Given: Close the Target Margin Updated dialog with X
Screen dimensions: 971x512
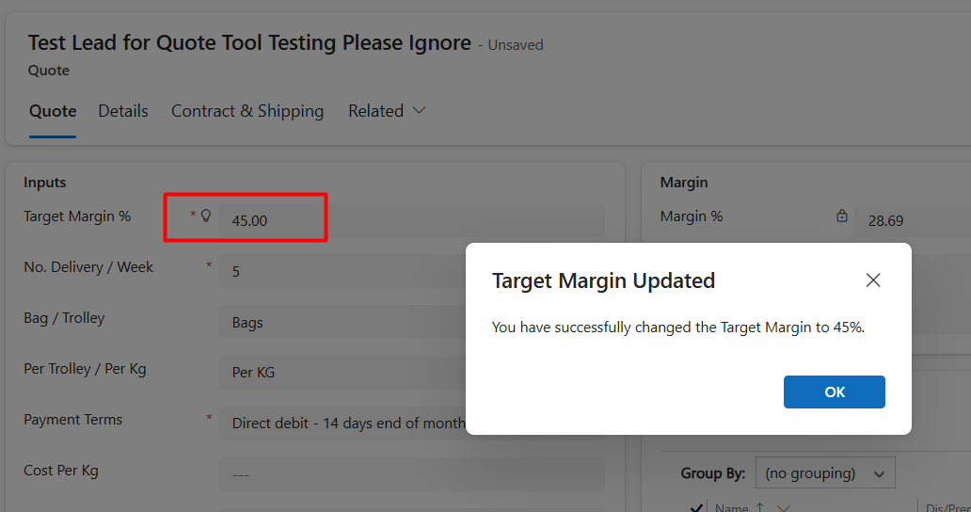Looking at the screenshot, I should (873, 280).
